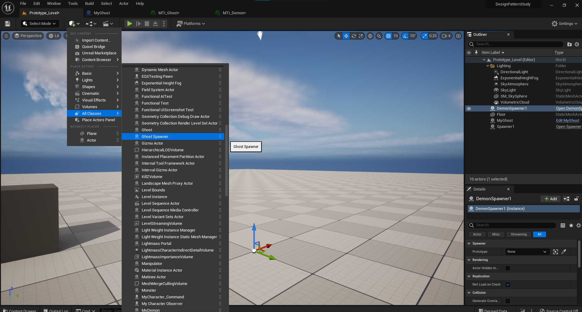Viewport: 582px width, 312px height.
Task: Open Blueprint/add script button for DemonSpawner1
Action: [x=566, y=199]
